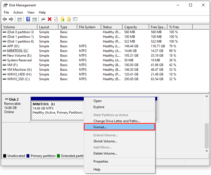Click the lower pane scrollbar down arrow
This screenshot has width=211, height=175.
click(207, 151)
